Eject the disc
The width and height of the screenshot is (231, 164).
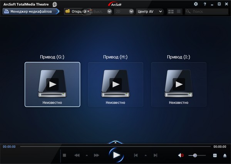point(224,155)
